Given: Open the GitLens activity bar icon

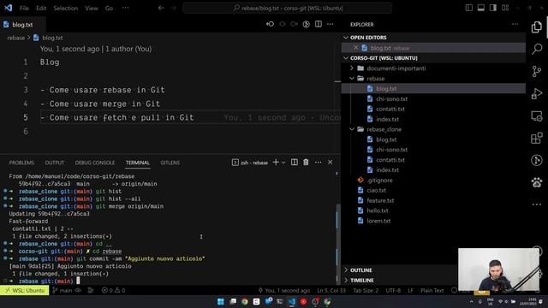Looking at the screenshot, I should (x=537, y=160).
